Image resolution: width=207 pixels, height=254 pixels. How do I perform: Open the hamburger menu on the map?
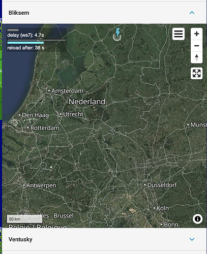tap(179, 34)
